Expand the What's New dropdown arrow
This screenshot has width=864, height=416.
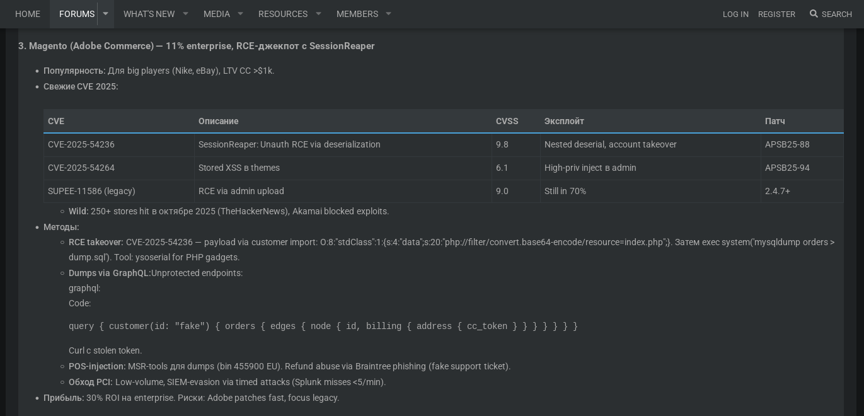185,14
